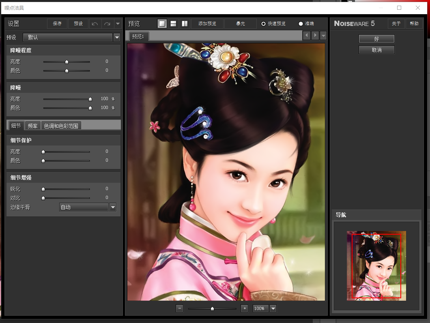Cancel with the 取消 button
This screenshot has height=323, width=430.
point(376,50)
